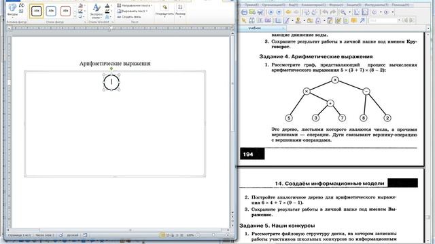Open the Помощь menu in PDF viewer
Image resolution: width=435 pixels, height=244 pixels.
coord(400,5)
